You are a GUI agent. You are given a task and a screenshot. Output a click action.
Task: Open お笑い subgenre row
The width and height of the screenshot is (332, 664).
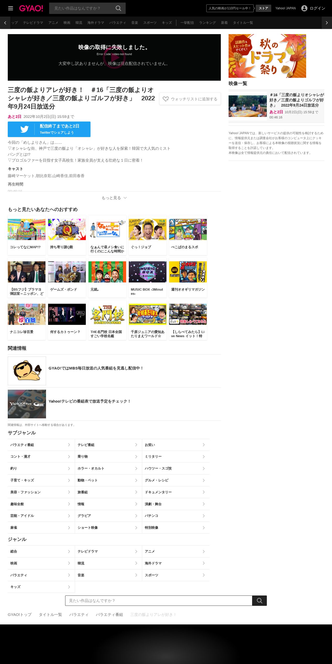176,445
